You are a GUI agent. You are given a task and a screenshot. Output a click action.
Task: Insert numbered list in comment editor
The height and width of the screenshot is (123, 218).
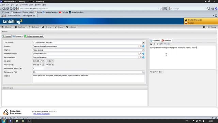pyautogui.click(x=161, y=44)
